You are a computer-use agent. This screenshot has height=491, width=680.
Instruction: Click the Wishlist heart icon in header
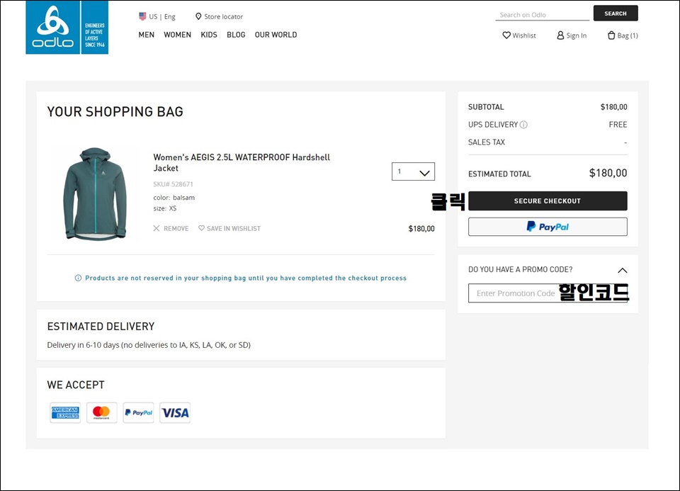click(x=506, y=35)
